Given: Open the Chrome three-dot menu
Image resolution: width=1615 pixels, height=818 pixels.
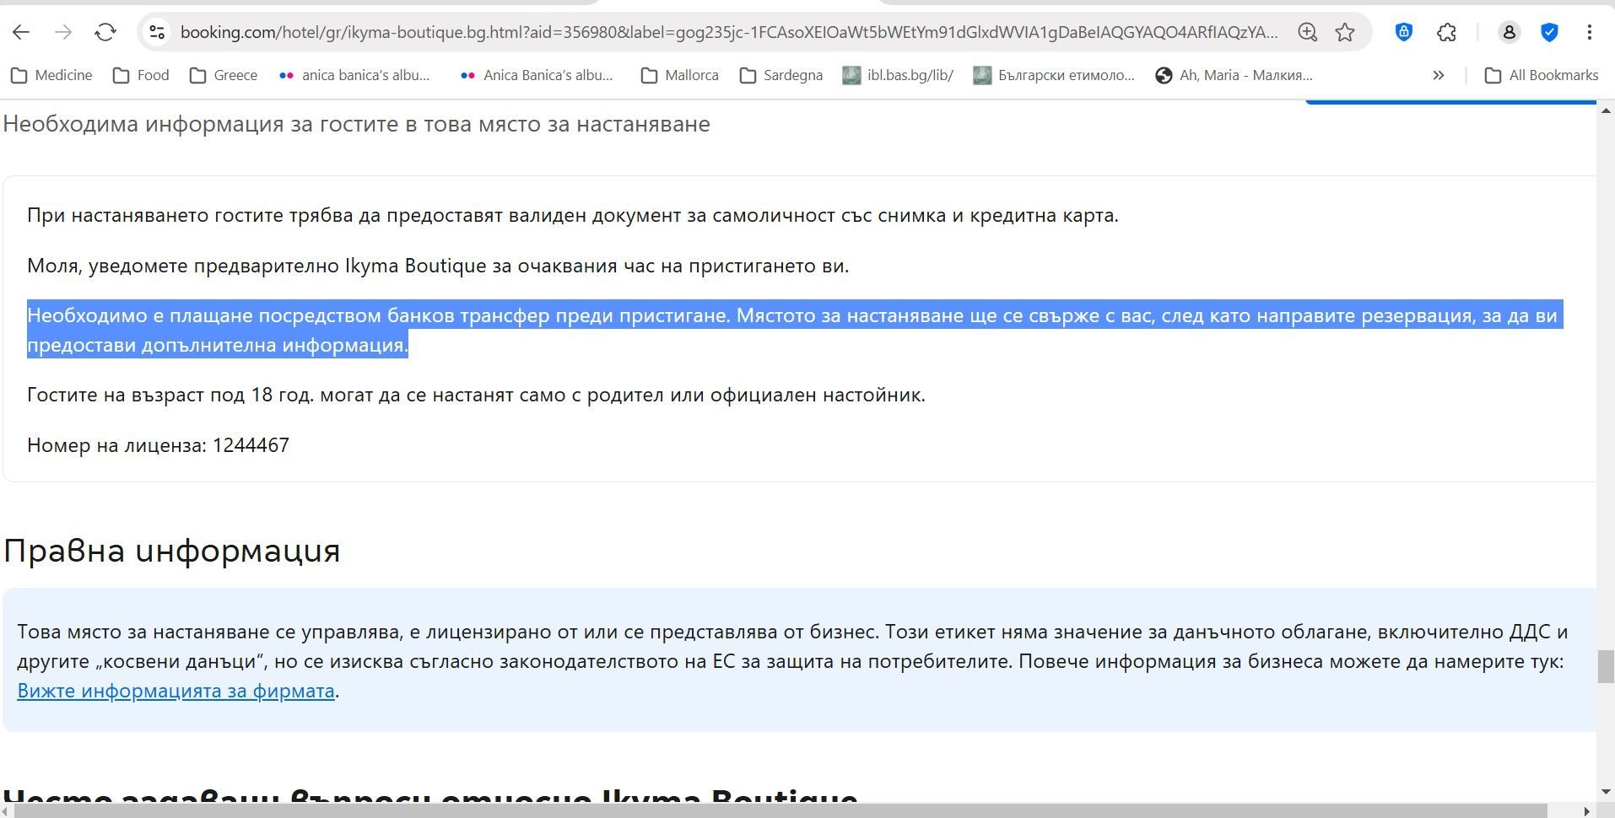Looking at the screenshot, I should [1589, 32].
